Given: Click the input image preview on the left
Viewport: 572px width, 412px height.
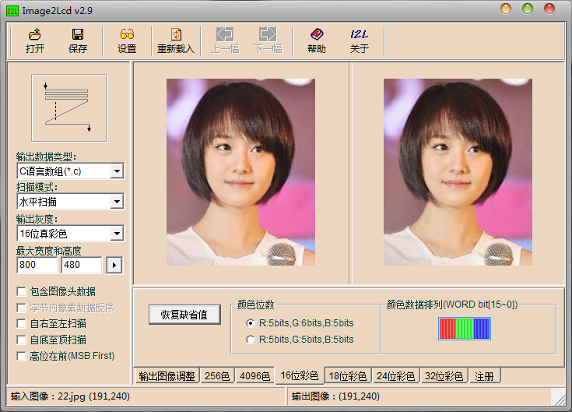Looking at the screenshot, I should pyautogui.click(x=240, y=172).
